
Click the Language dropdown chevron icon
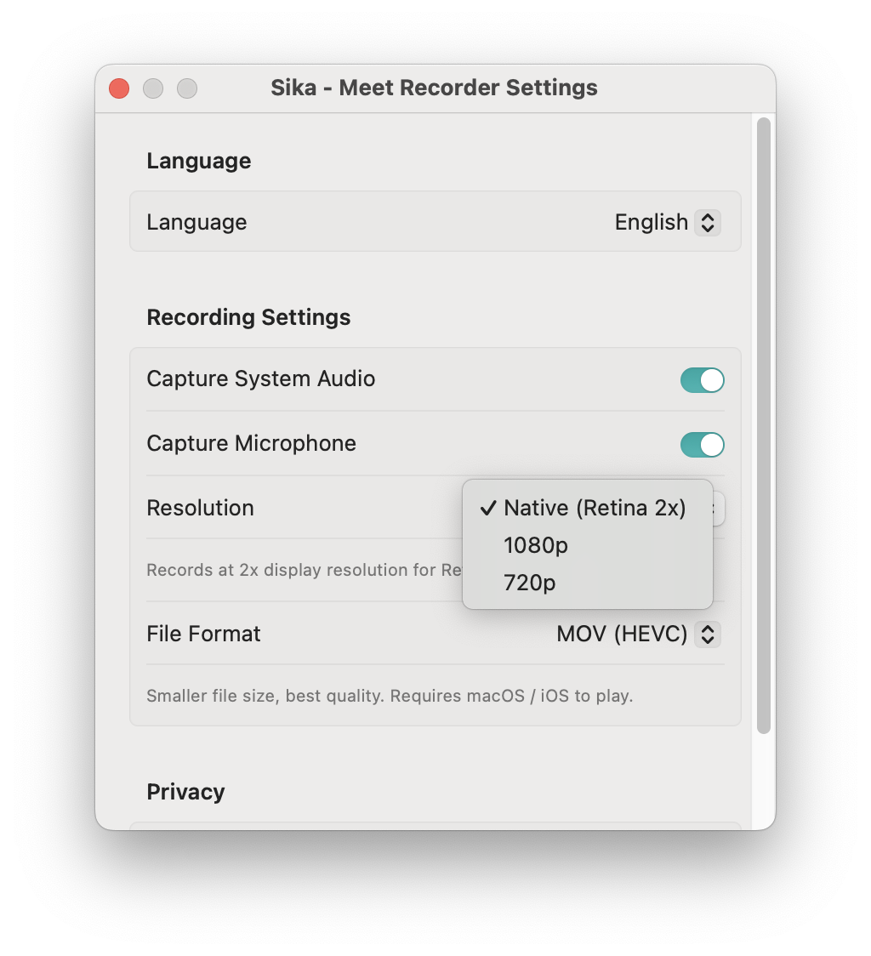[707, 223]
